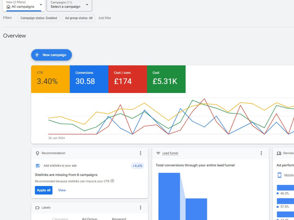Select the yellow CTR metric tile

point(51,79)
